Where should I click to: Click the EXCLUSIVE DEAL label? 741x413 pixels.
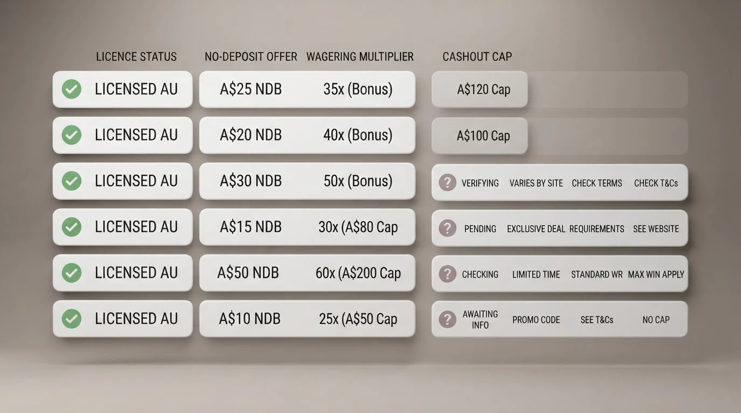click(x=536, y=229)
